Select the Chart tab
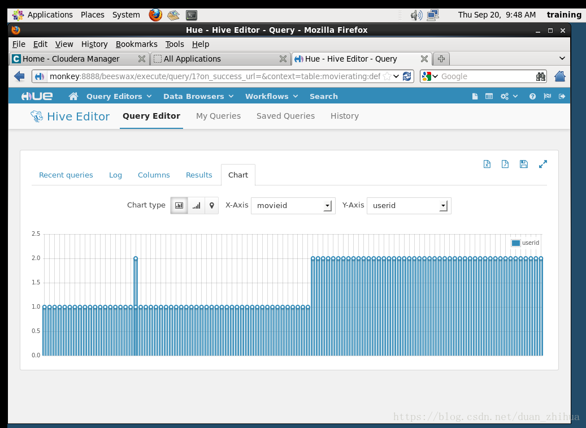The image size is (586, 428). coord(238,175)
